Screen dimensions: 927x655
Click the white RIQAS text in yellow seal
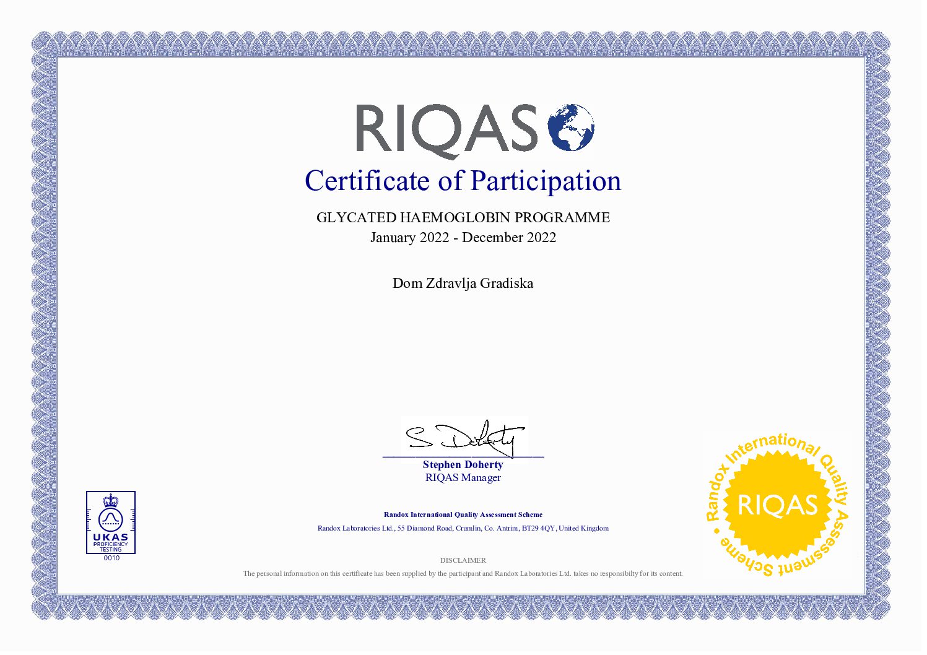coord(777,505)
